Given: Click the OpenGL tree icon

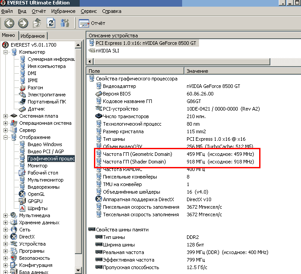Looking at the screenshot, I should [23, 194].
